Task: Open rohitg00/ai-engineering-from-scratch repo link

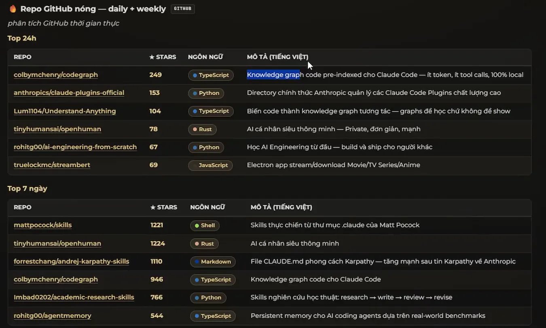Action: [x=75, y=147]
